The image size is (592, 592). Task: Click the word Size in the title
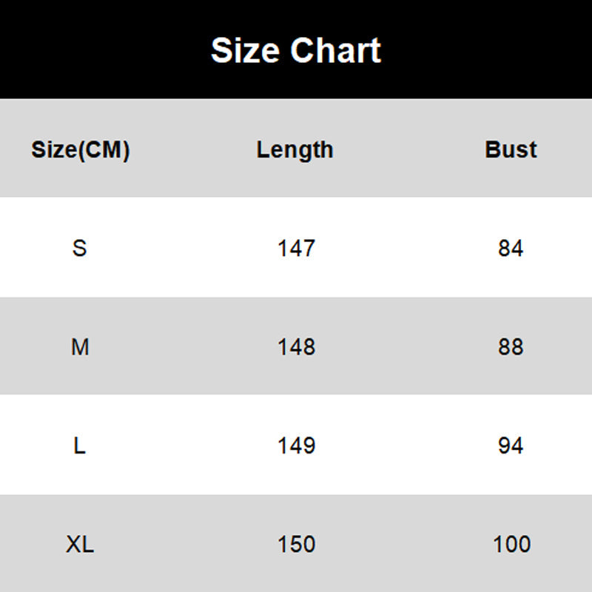point(246,50)
